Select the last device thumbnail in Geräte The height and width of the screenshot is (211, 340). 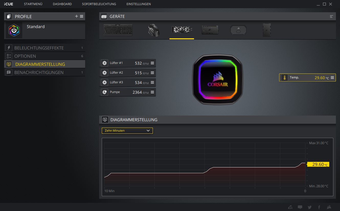pos(267,30)
